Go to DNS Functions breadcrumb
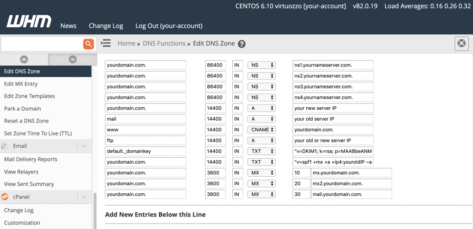 point(164,43)
